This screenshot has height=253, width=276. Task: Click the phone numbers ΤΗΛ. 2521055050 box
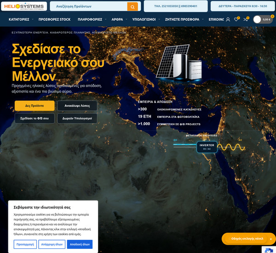[176, 6]
